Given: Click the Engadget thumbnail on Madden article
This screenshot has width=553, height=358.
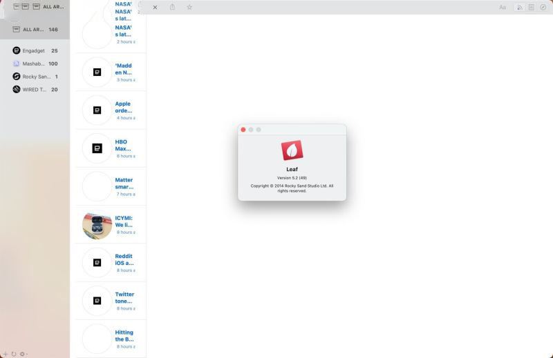Looking at the screenshot, I should [97, 72].
